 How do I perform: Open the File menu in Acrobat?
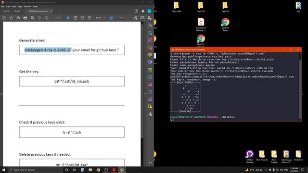tap(3, 6)
